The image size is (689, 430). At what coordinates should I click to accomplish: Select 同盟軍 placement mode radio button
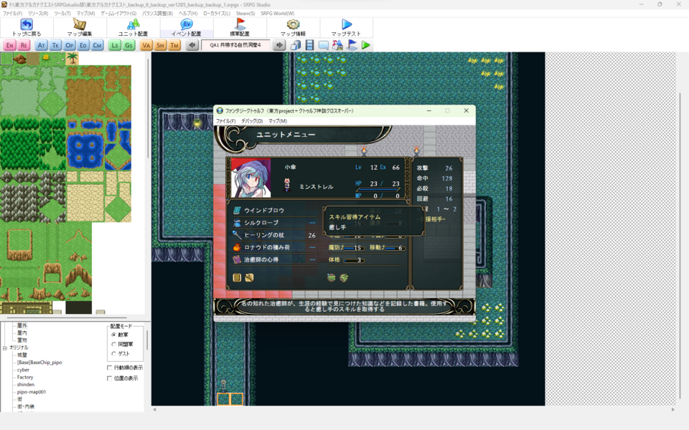(x=114, y=345)
